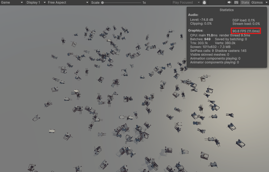Open the Free Aspect resolution dropdown

[x=68, y=2]
